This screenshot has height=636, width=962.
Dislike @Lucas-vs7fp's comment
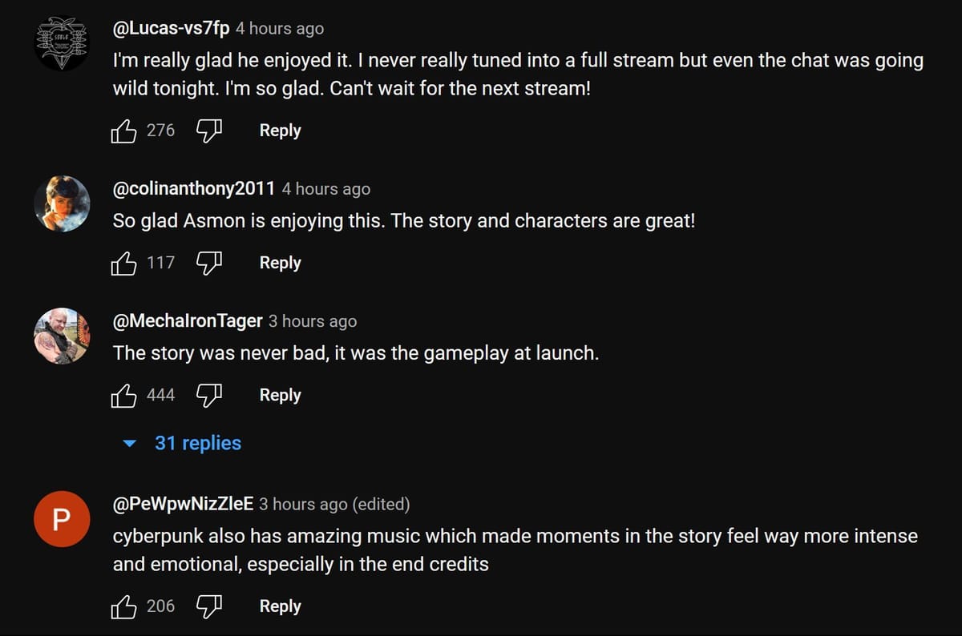(x=209, y=131)
